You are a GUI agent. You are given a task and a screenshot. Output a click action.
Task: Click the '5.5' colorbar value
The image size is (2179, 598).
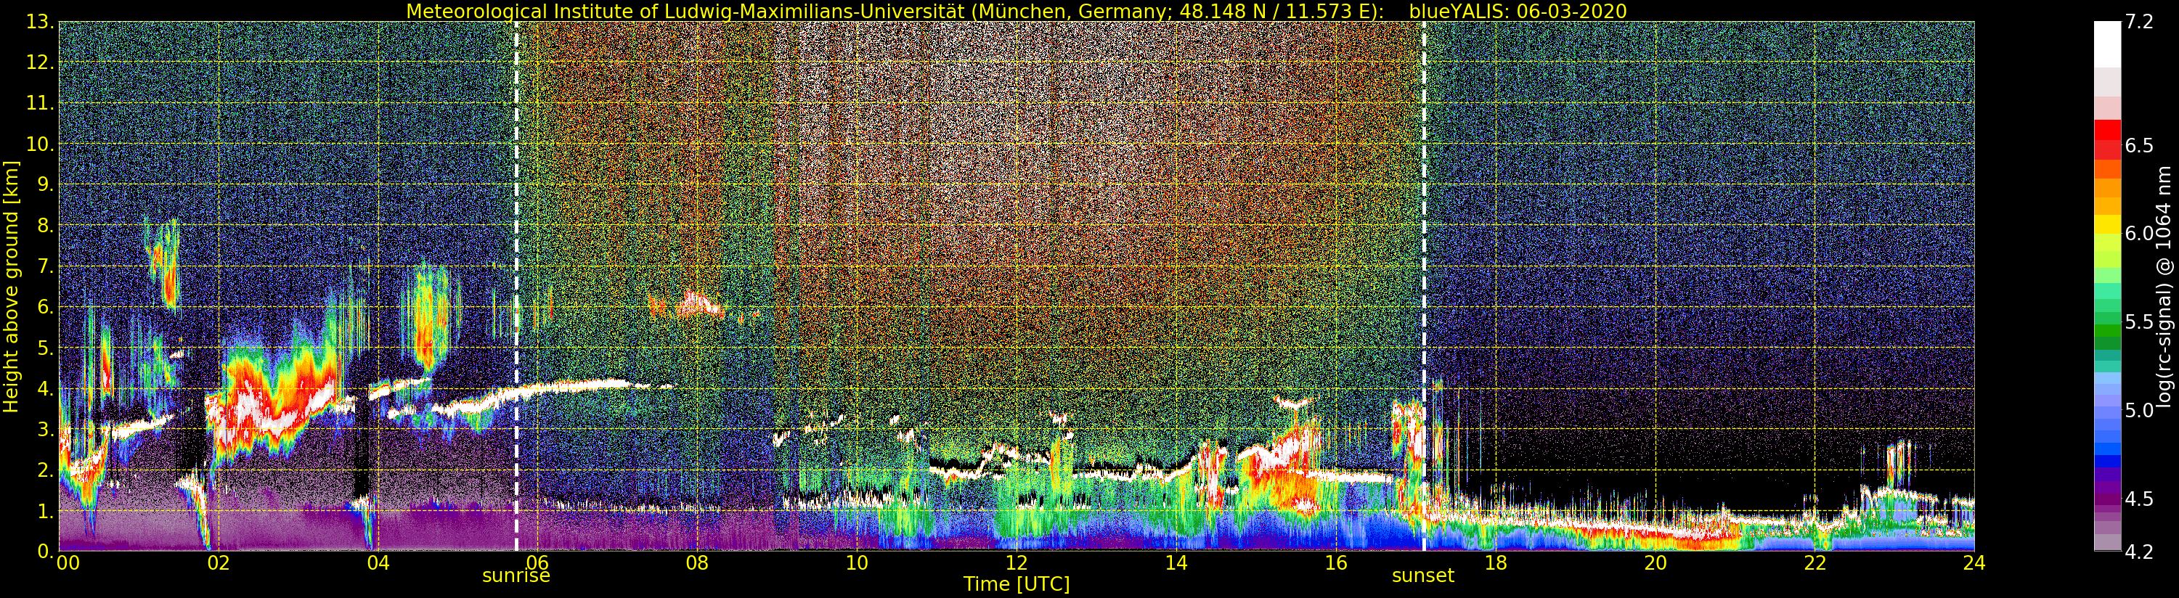(x=2138, y=321)
